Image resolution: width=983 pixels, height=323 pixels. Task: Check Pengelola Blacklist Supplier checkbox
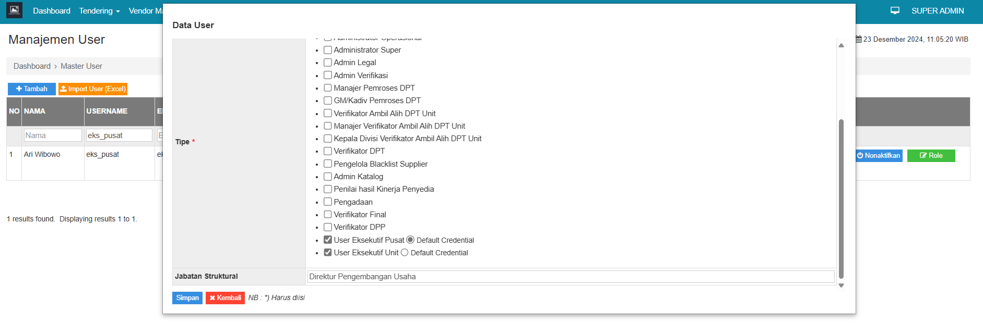328,164
